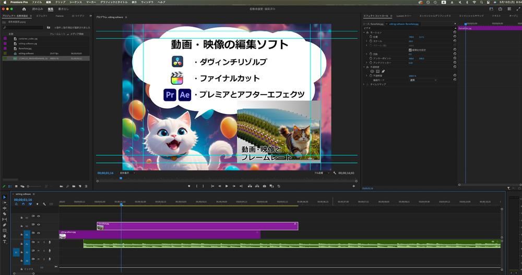Viewport: 522px width, 275px height.
Task: Click the Play button in program monitor
Action: 227,186
